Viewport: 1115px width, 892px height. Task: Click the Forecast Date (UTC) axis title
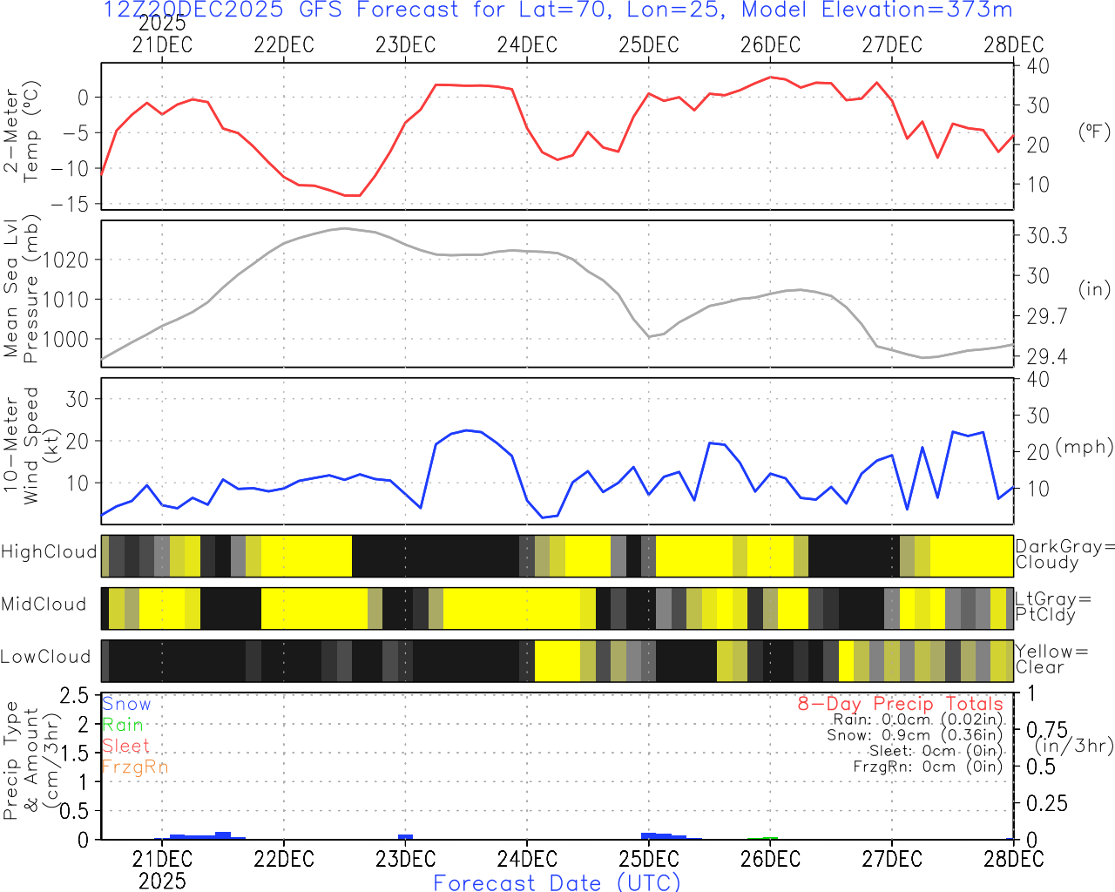click(557, 882)
